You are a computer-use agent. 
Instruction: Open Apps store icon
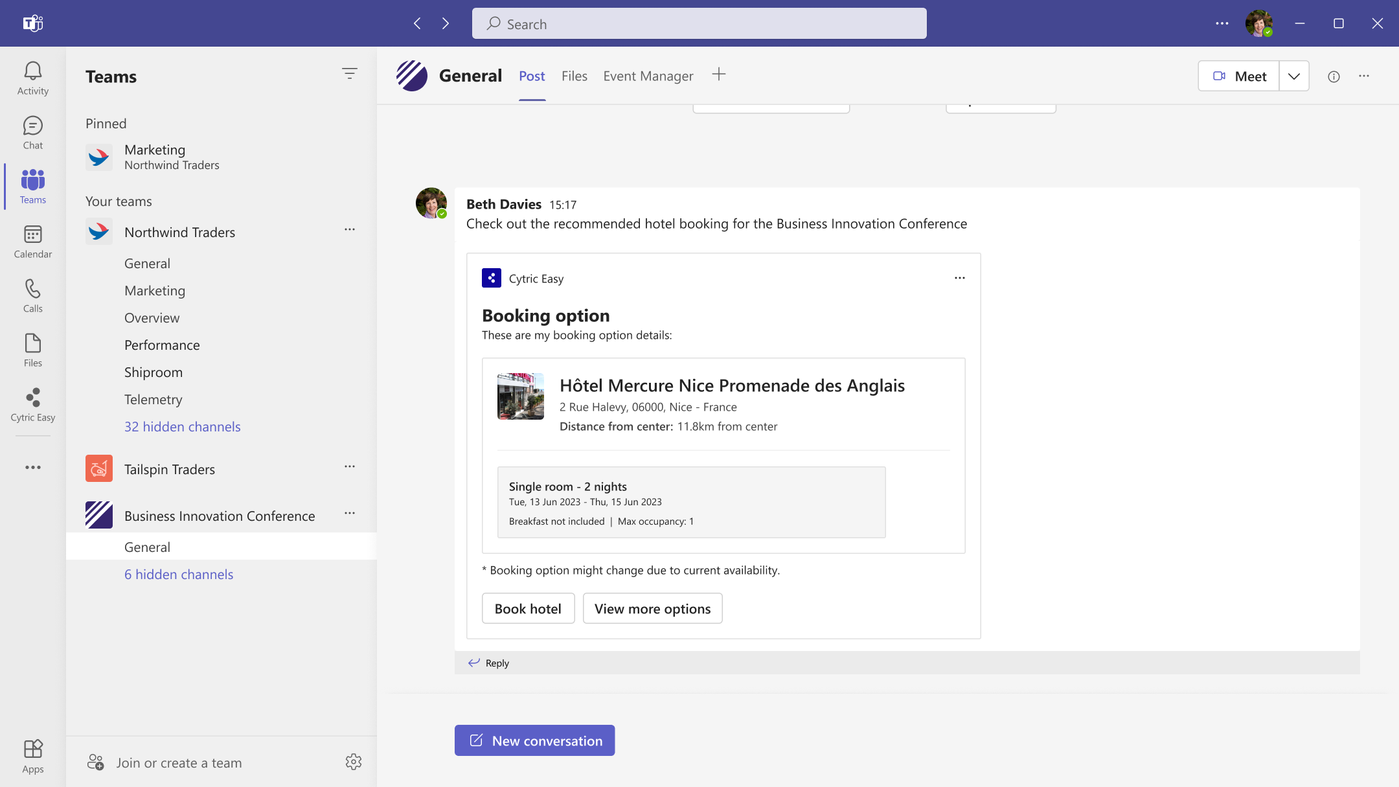pos(32,755)
